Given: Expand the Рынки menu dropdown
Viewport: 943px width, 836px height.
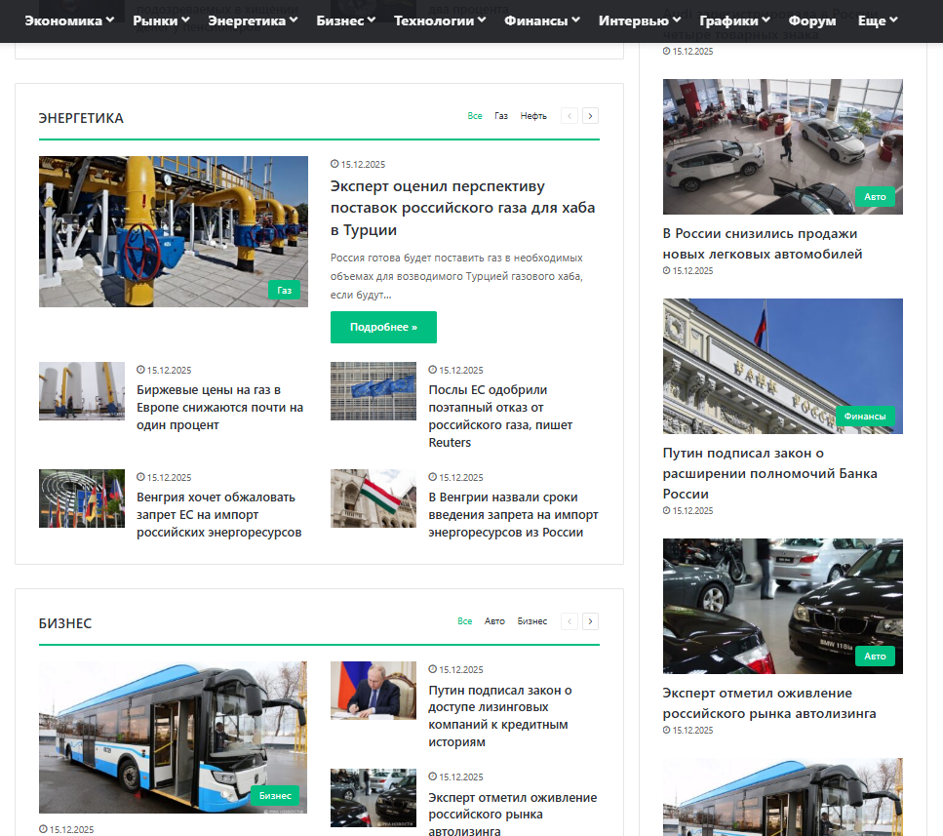Looking at the screenshot, I should point(161,20).
